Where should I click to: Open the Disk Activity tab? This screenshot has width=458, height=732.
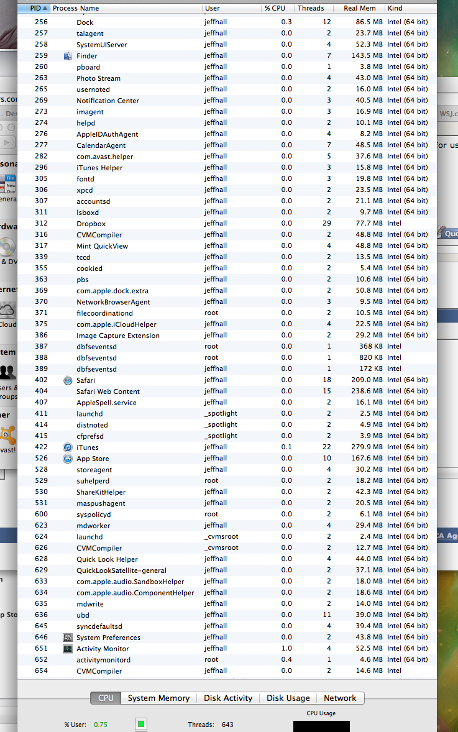228,698
